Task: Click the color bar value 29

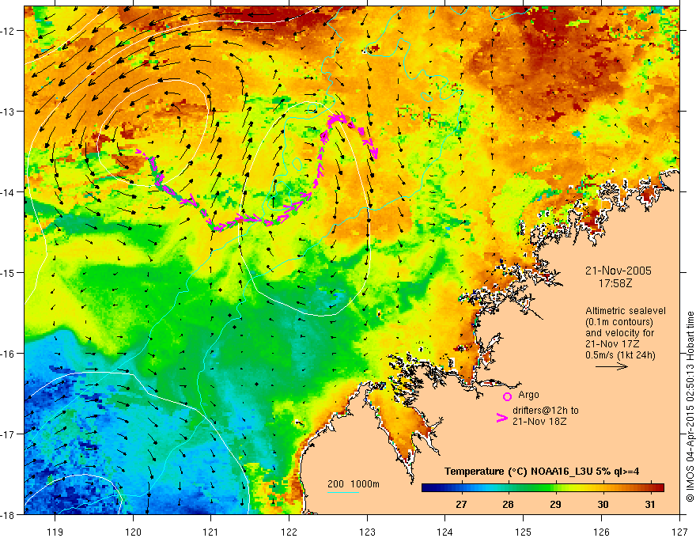Action: click(x=555, y=504)
